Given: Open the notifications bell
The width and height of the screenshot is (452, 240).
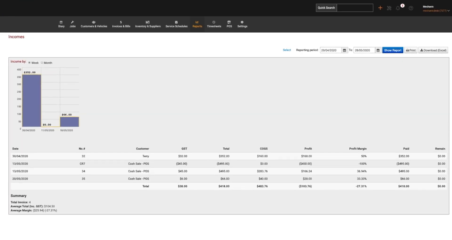Looking at the screenshot, I should 398,8.
